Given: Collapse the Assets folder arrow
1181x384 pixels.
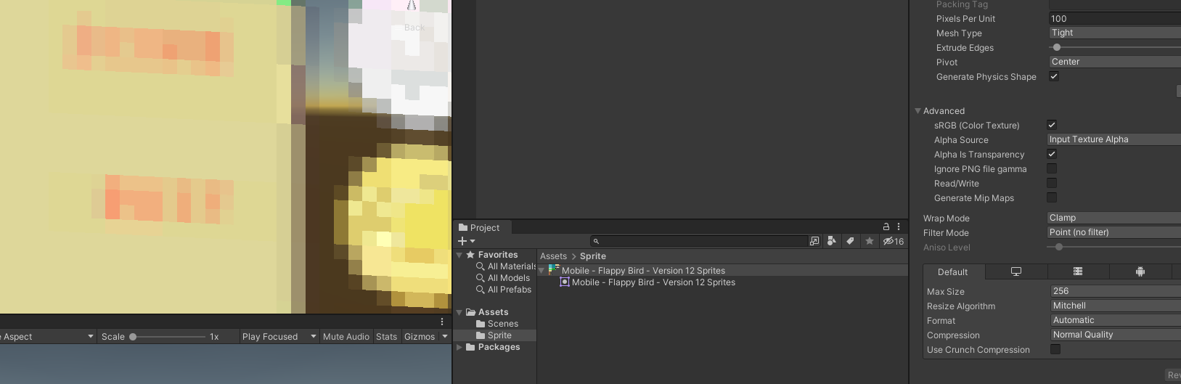Looking at the screenshot, I should tap(459, 312).
